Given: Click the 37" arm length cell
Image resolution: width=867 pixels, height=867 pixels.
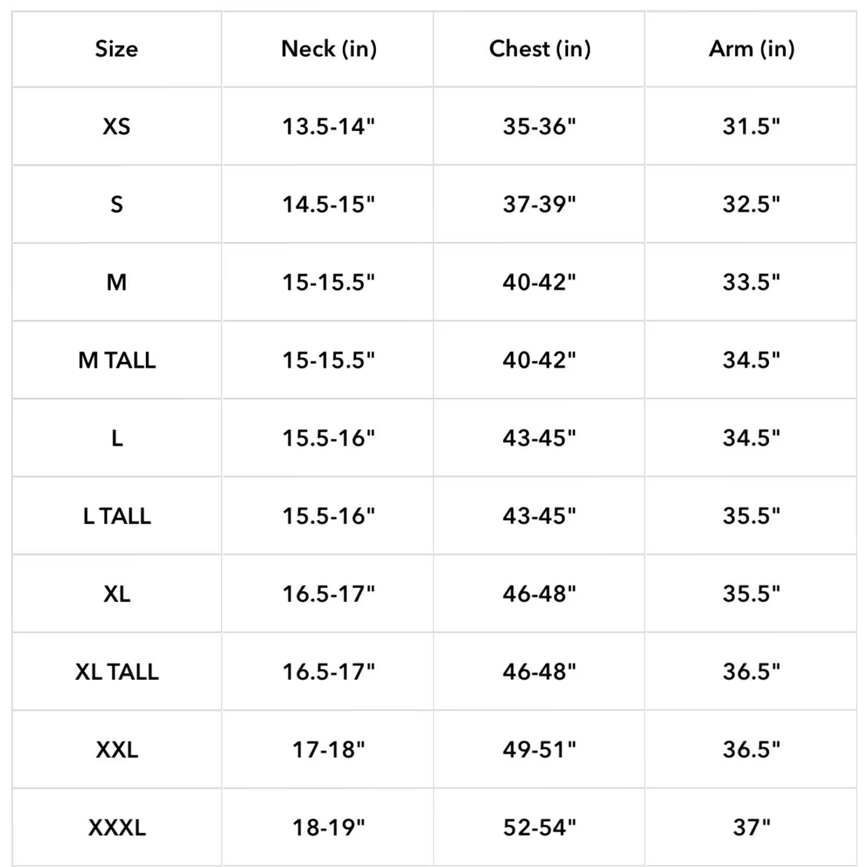Looking at the screenshot, I should coord(752,827).
